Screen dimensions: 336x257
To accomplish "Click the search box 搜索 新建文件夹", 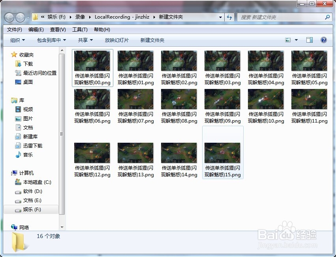I will point(284,17).
